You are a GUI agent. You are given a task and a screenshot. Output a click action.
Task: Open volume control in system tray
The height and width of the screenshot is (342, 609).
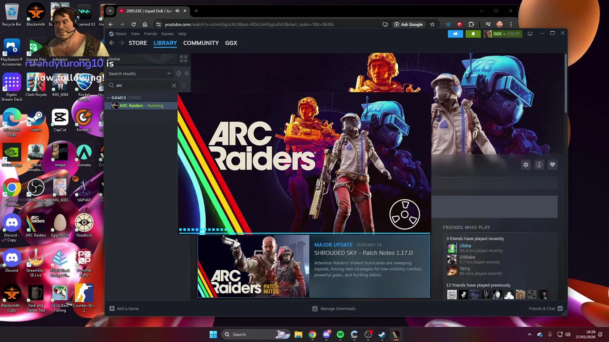[568, 334]
